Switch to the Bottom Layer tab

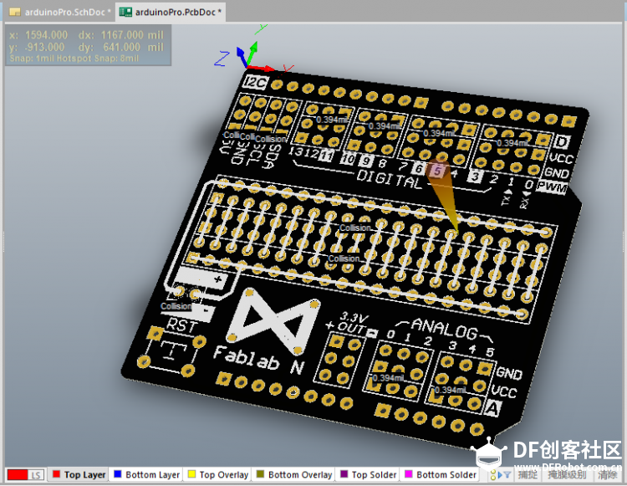(146, 475)
